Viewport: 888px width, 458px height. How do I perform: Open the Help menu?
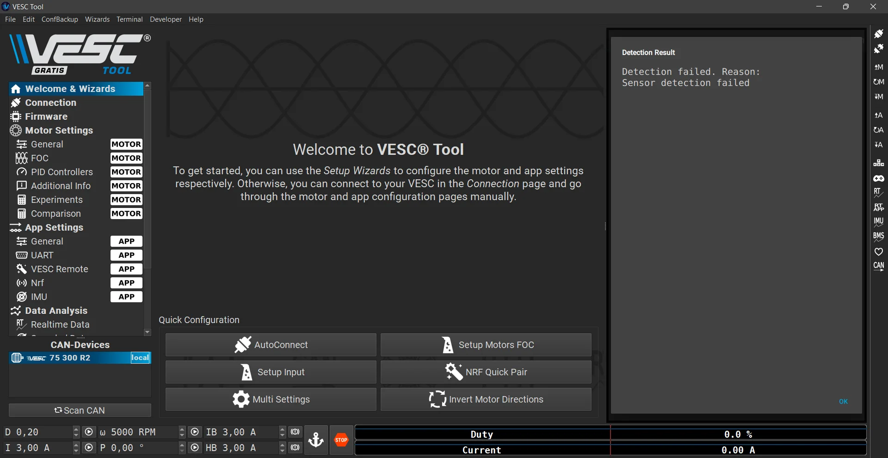196,19
